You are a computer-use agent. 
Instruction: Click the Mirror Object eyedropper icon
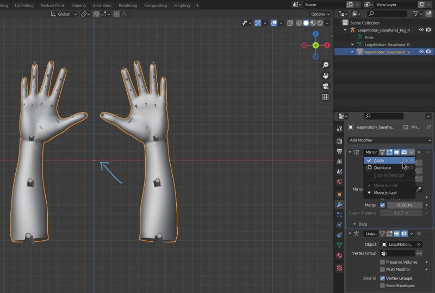coord(419,189)
